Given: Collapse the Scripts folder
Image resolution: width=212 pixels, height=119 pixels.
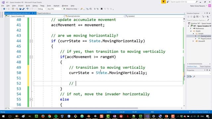Looking at the screenshot, I should [x=193, y=34].
